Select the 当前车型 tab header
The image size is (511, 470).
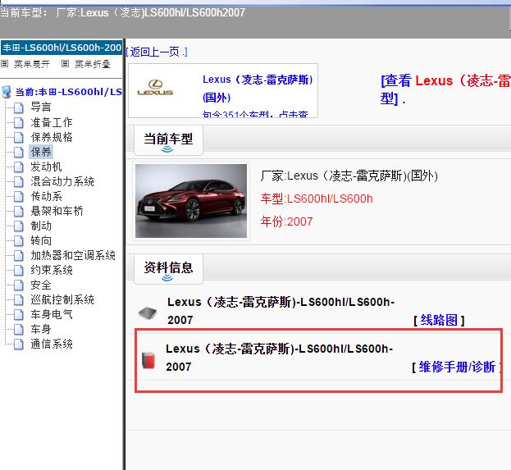(x=168, y=140)
